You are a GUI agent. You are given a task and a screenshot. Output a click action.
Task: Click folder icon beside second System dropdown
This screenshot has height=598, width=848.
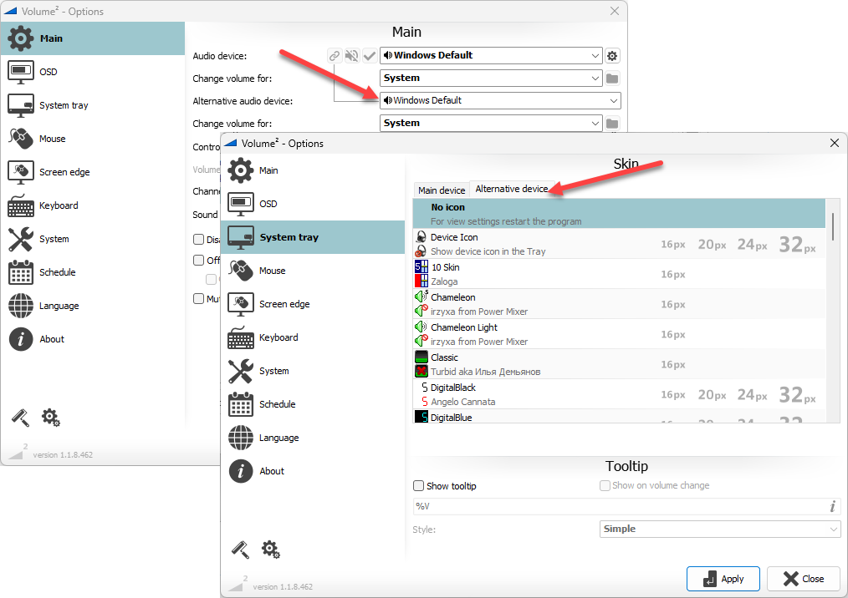612,124
